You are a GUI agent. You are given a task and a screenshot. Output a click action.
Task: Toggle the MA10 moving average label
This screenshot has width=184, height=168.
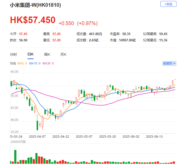35,63
